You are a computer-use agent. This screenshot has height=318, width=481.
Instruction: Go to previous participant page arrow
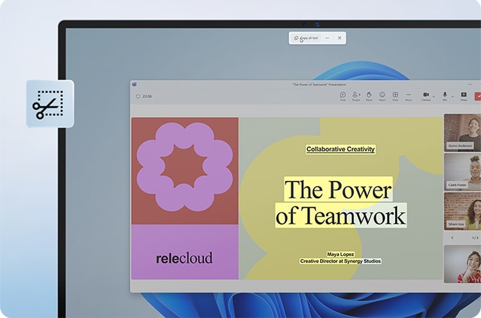452,238
